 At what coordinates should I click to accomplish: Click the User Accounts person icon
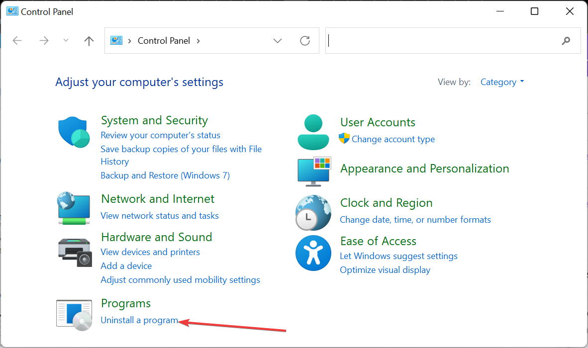tap(313, 132)
